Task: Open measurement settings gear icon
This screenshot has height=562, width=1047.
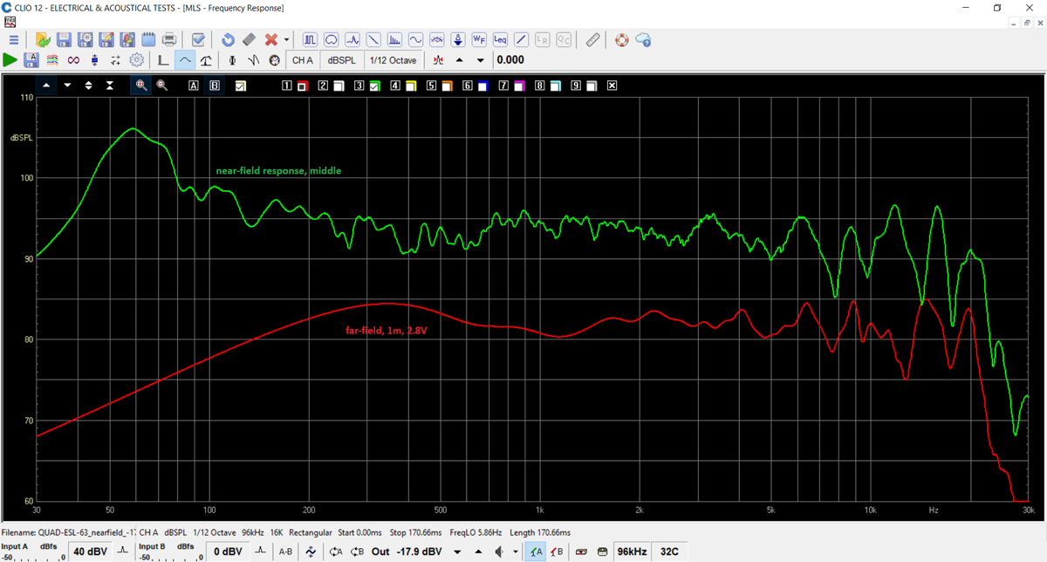Action: coord(137,60)
